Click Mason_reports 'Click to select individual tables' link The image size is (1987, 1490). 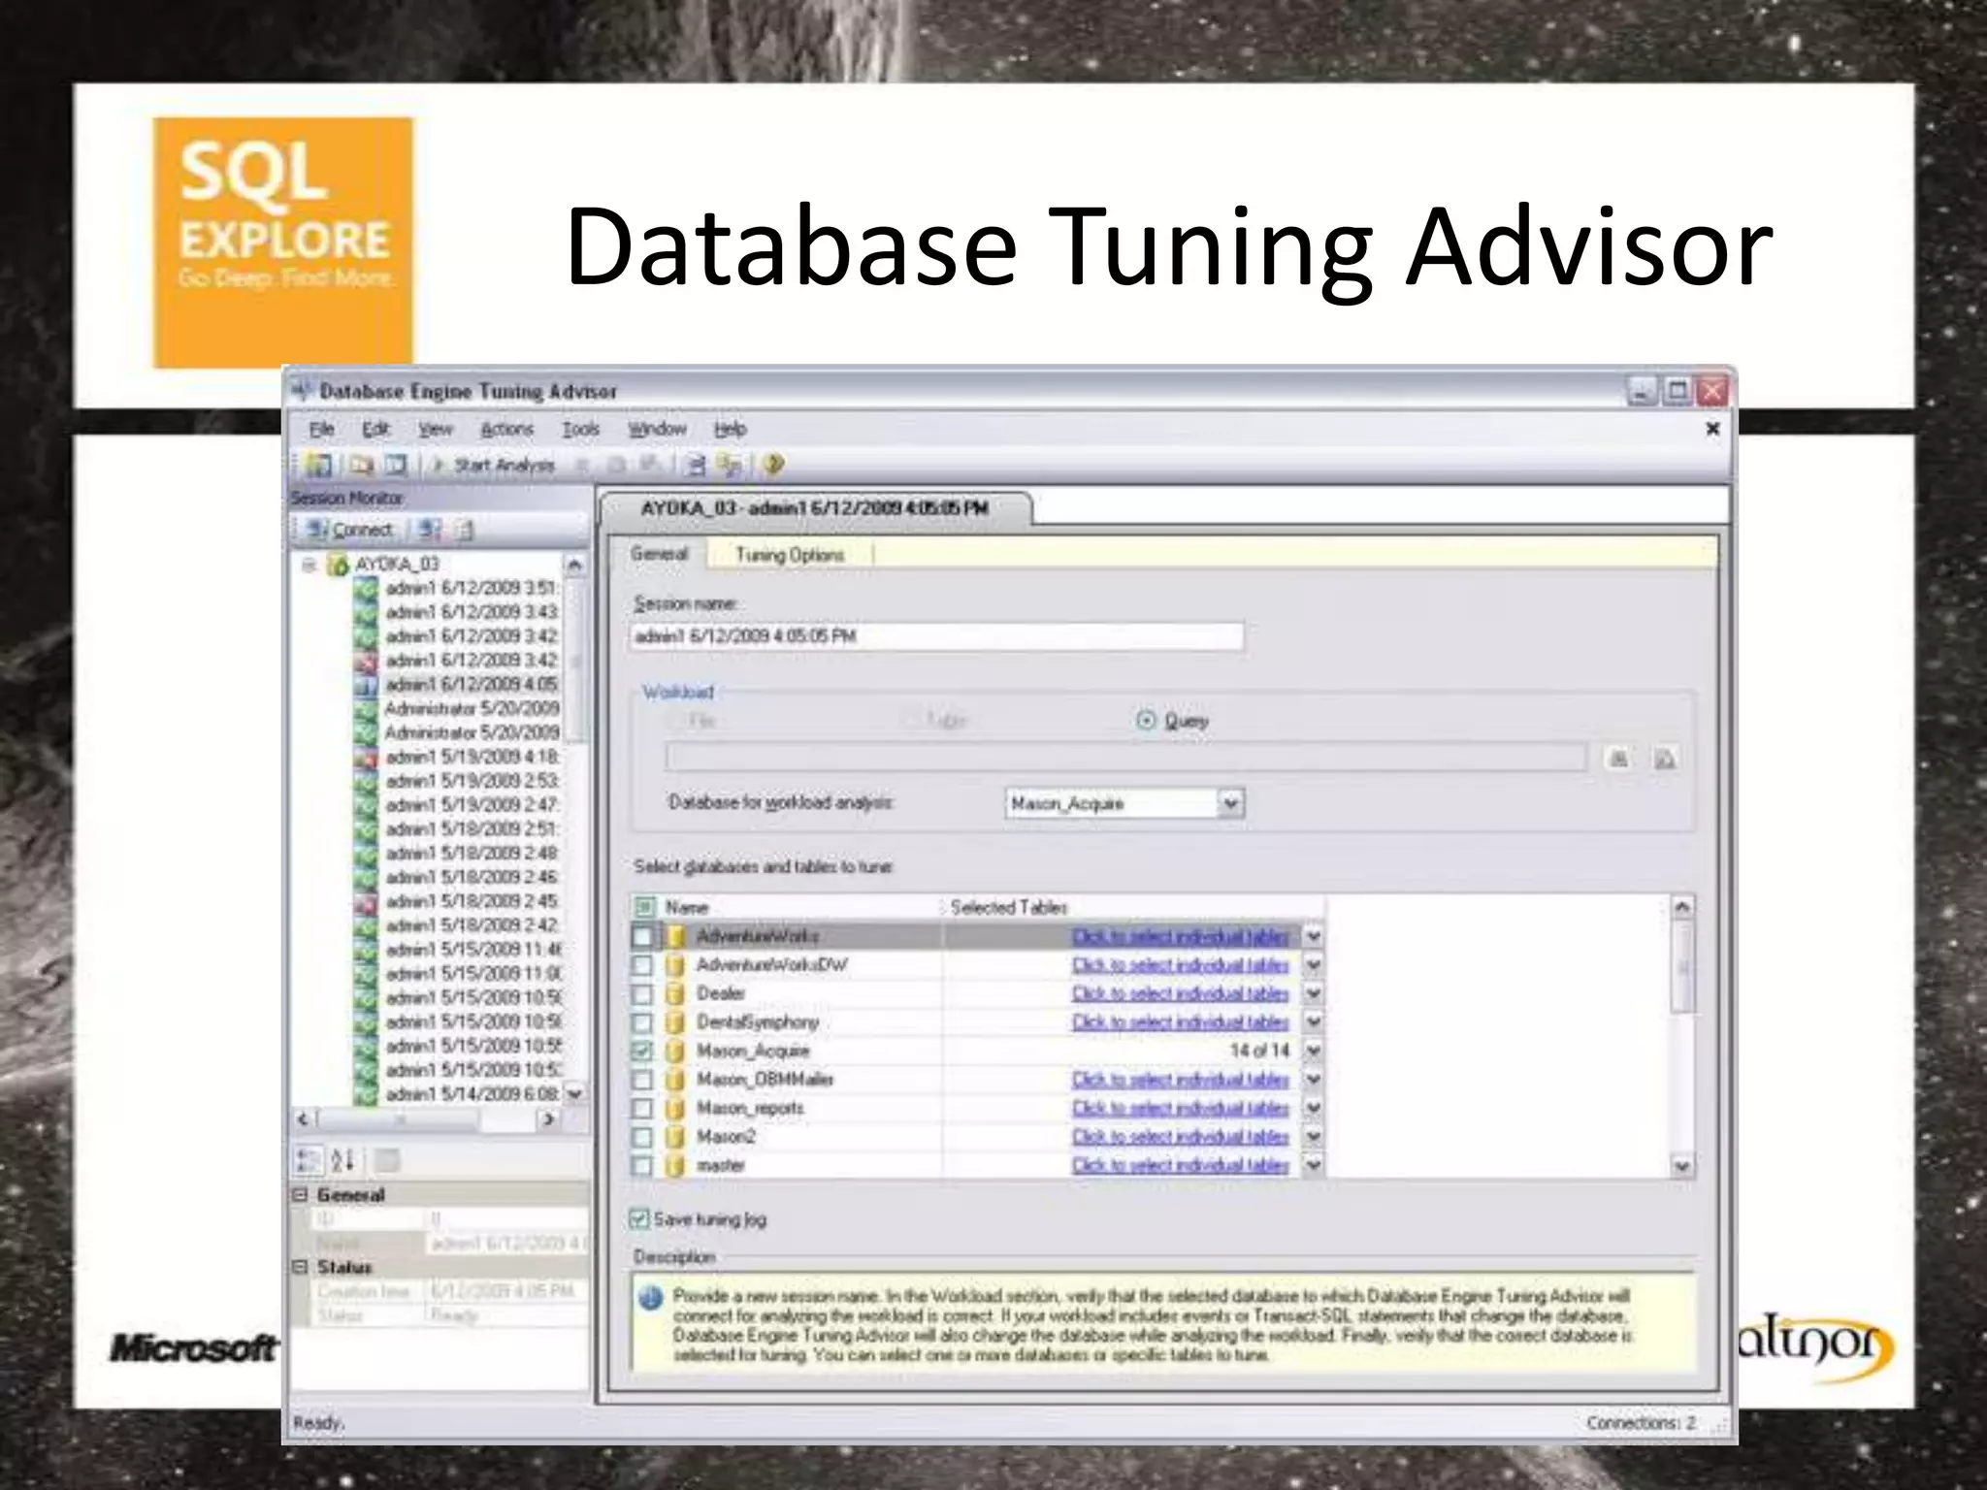[1181, 1108]
